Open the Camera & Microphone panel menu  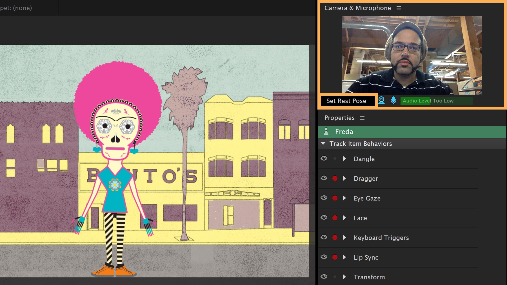coord(399,8)
